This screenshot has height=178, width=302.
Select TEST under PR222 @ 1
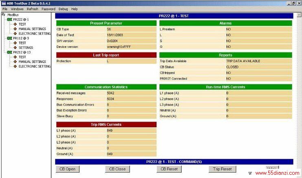click(22, 24)
